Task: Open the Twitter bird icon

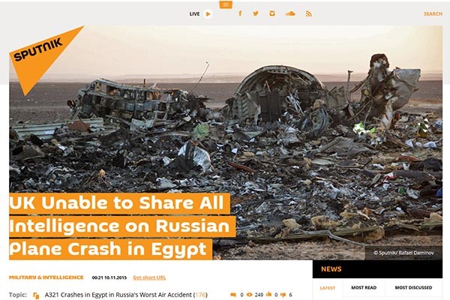Action: (256, 13)
